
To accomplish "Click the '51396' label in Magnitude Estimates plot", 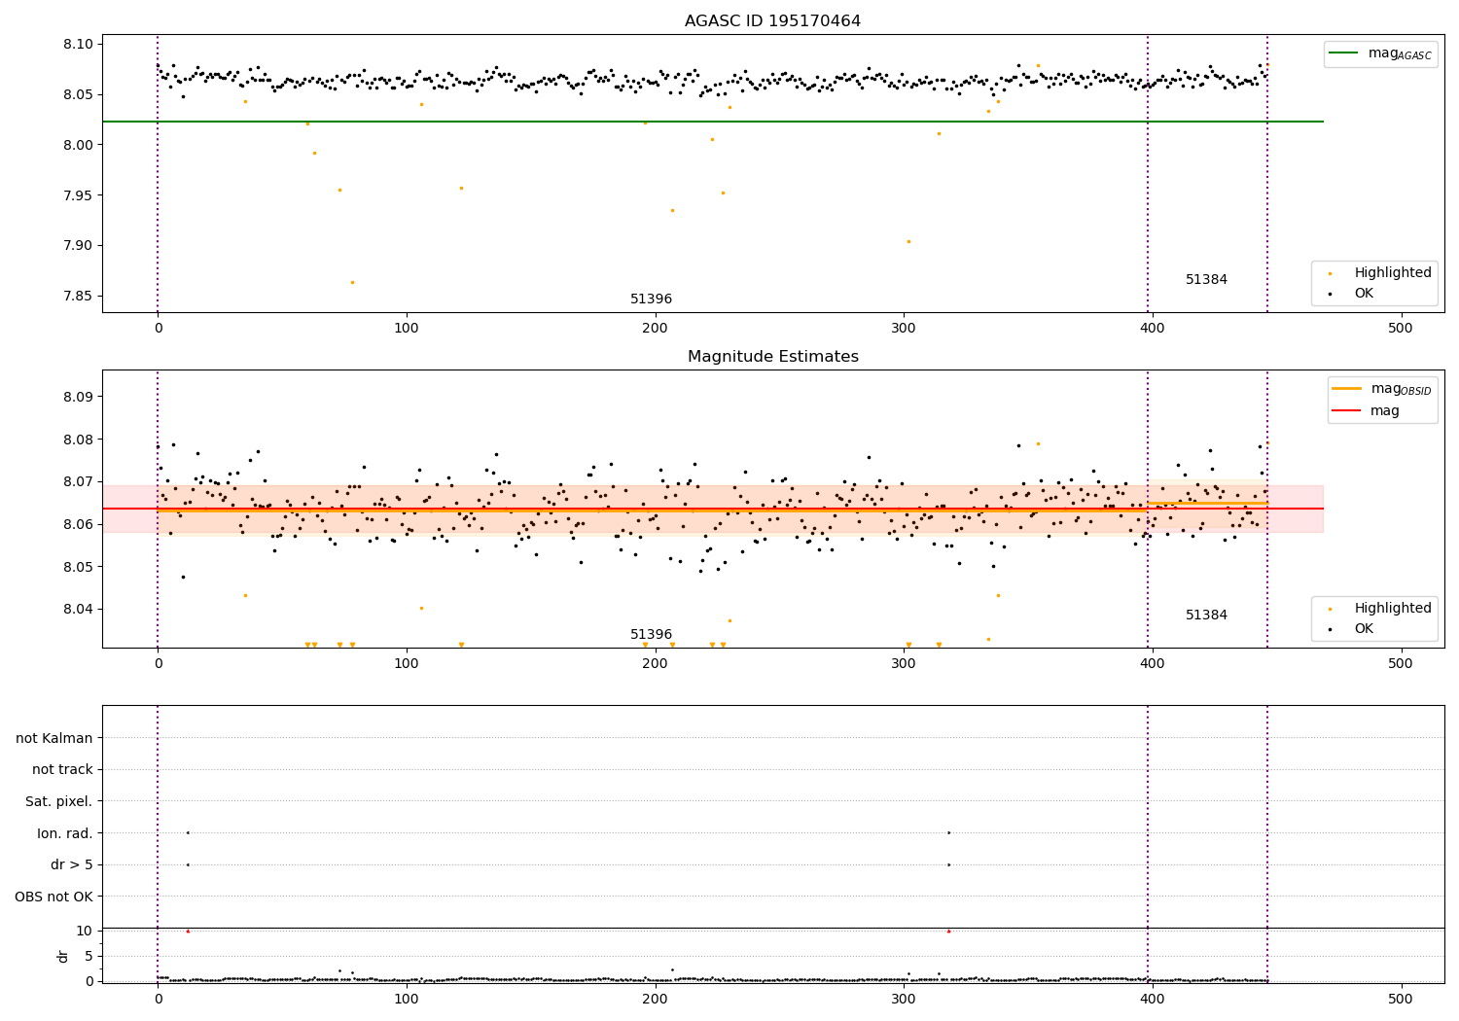I will [651, 635].
